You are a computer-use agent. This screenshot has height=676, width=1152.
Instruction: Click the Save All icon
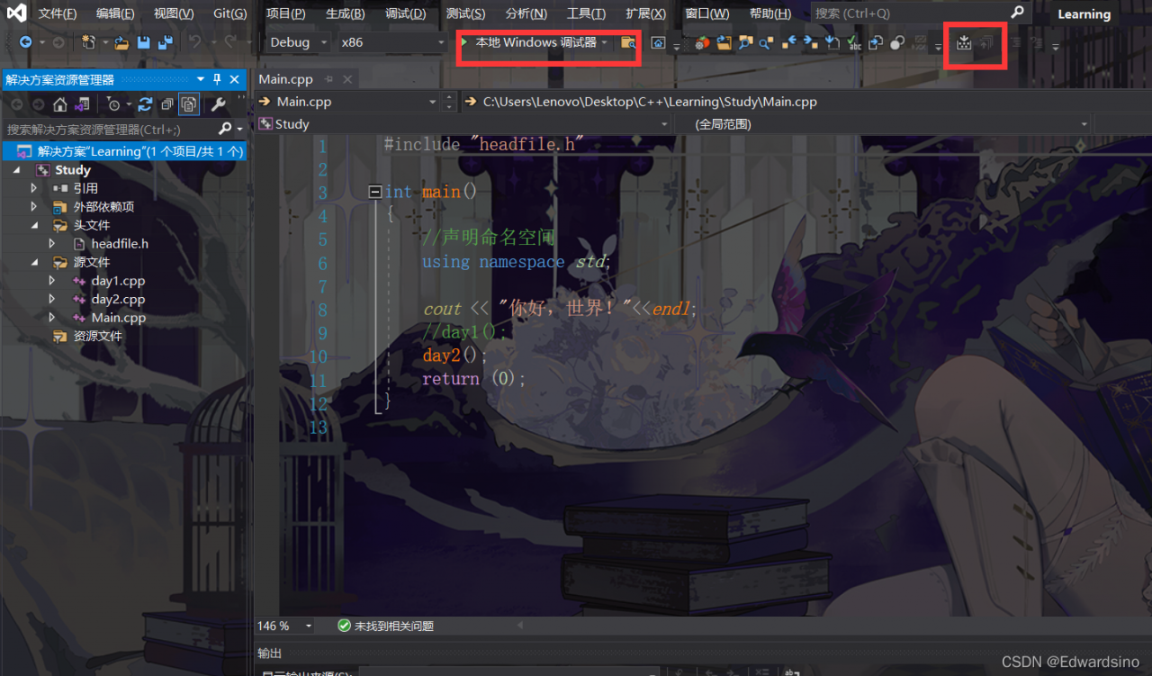[x=166, y=42]
